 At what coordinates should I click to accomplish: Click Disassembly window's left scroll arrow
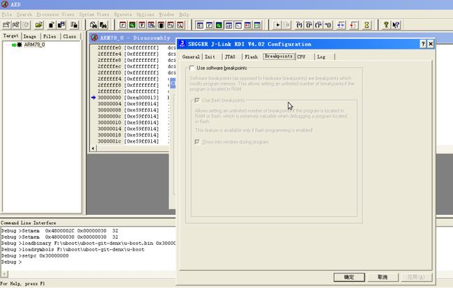(x=93, y=148)
